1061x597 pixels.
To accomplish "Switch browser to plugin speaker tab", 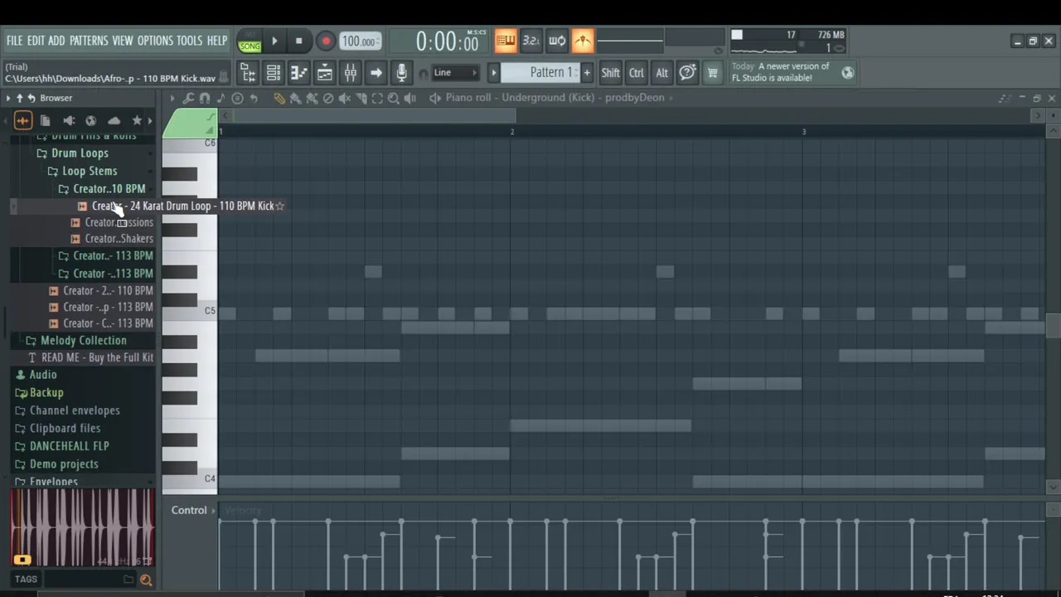I will point(69,121).
